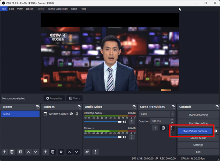Click the CPU usage and fps readout
The image size is (220, 161).
[x=192, y=158]
